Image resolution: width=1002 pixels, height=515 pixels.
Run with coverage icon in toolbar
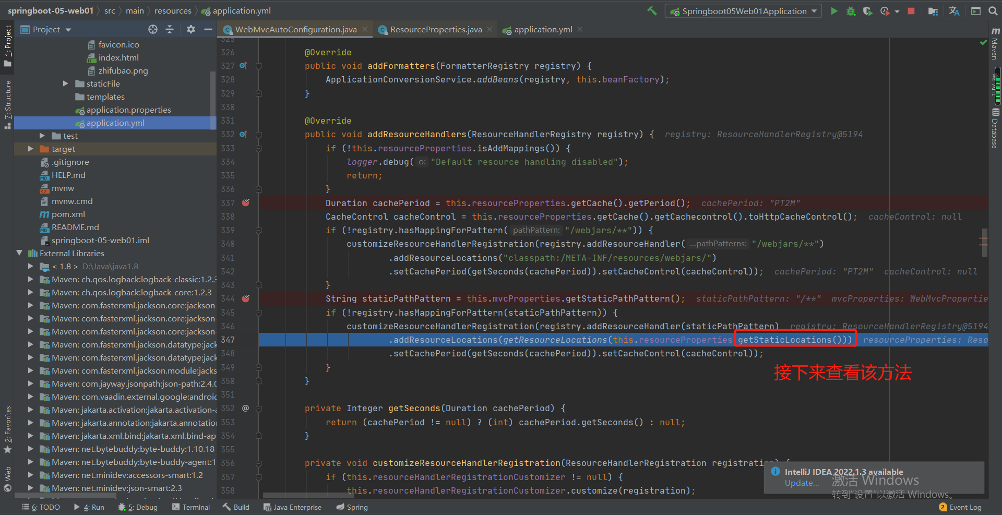[867, 11]
